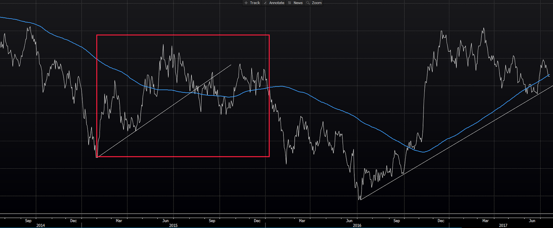Click the Mar 2015 axis label
The image size is (553, 228).
(119, 221)
